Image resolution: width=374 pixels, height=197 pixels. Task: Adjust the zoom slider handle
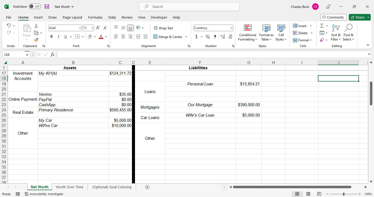344,194
